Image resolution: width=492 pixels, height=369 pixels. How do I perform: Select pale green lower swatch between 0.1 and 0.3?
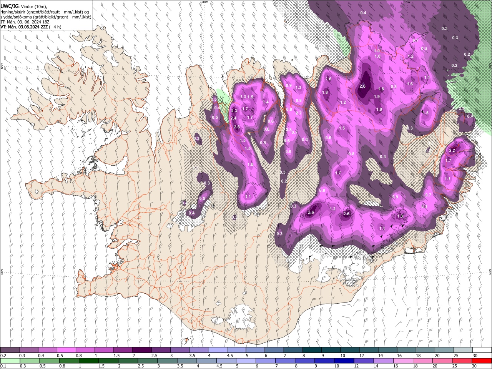10,361
